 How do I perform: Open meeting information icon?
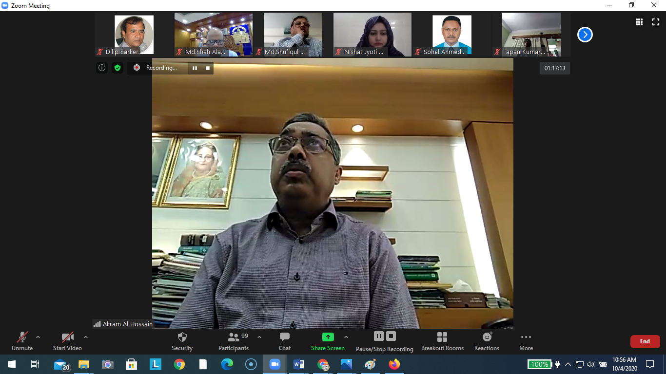tap(102, 68)
